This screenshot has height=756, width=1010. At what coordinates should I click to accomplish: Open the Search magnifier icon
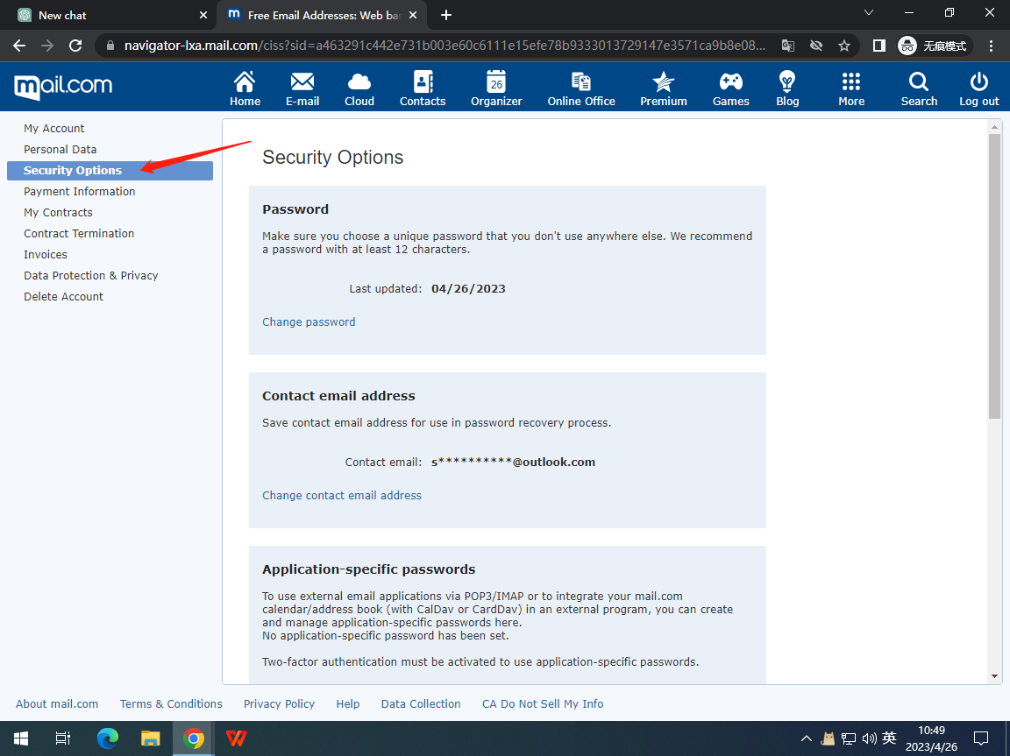919,83
